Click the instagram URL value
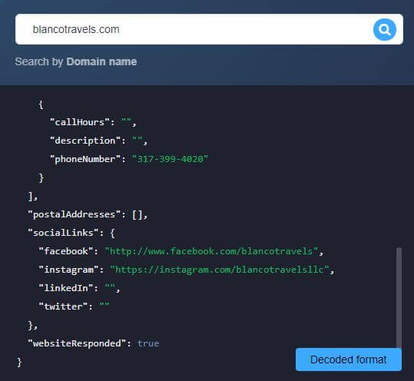 pos(220,270)
